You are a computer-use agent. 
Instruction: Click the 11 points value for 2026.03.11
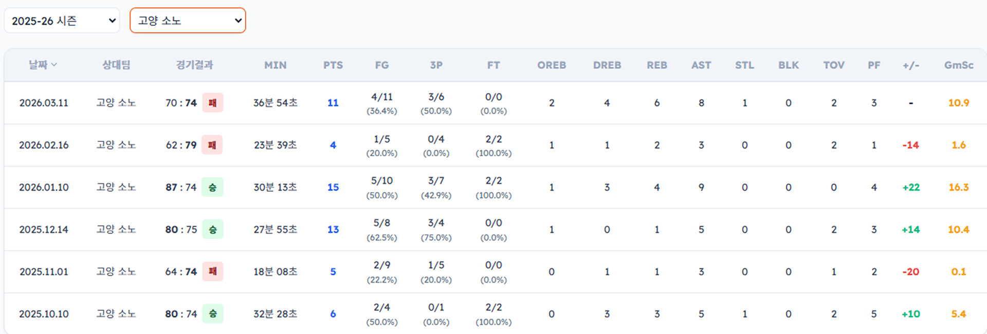point(333,103)
